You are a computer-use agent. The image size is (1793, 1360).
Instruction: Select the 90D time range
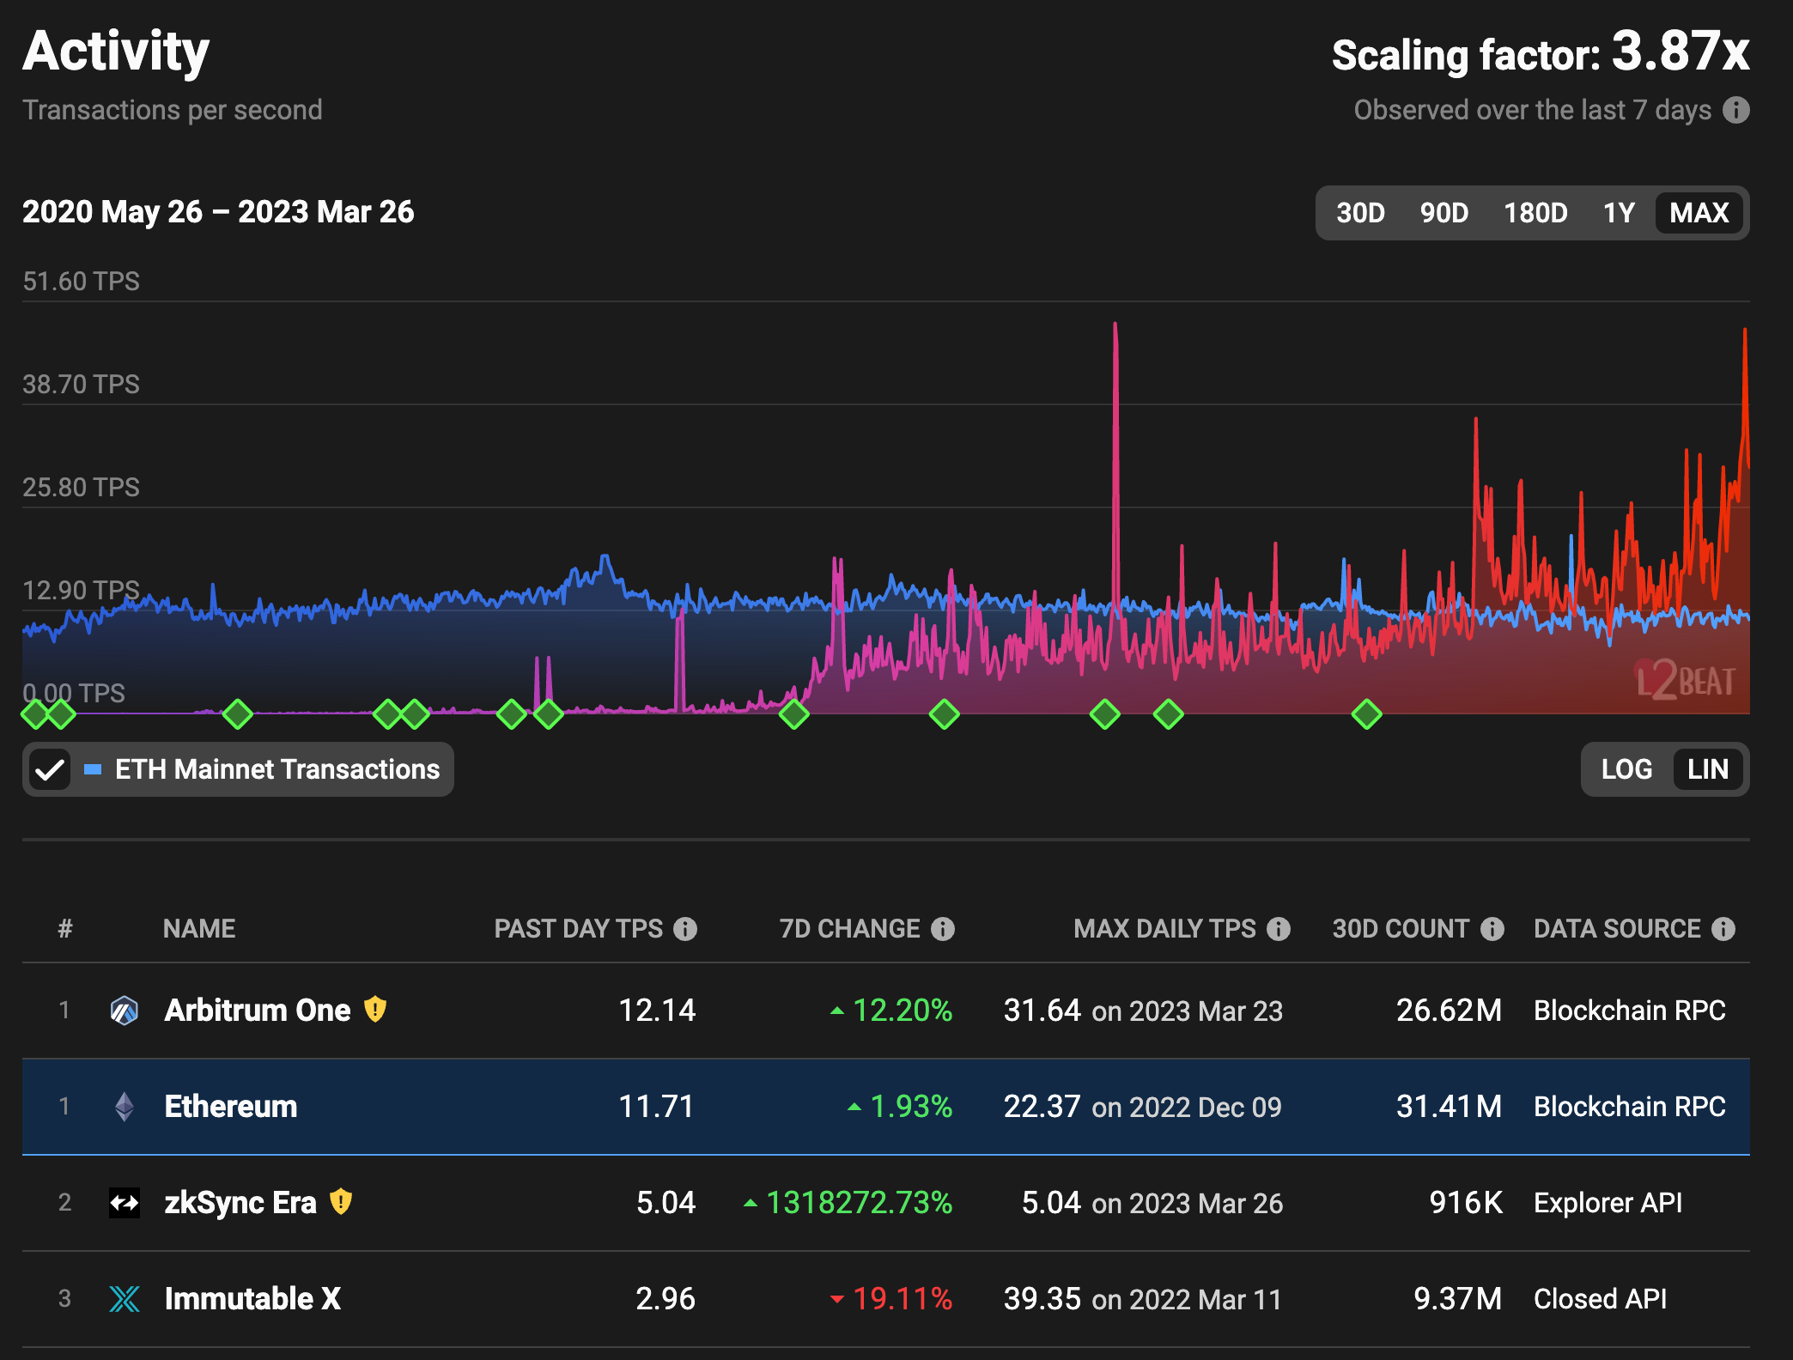coord(1444,213)
